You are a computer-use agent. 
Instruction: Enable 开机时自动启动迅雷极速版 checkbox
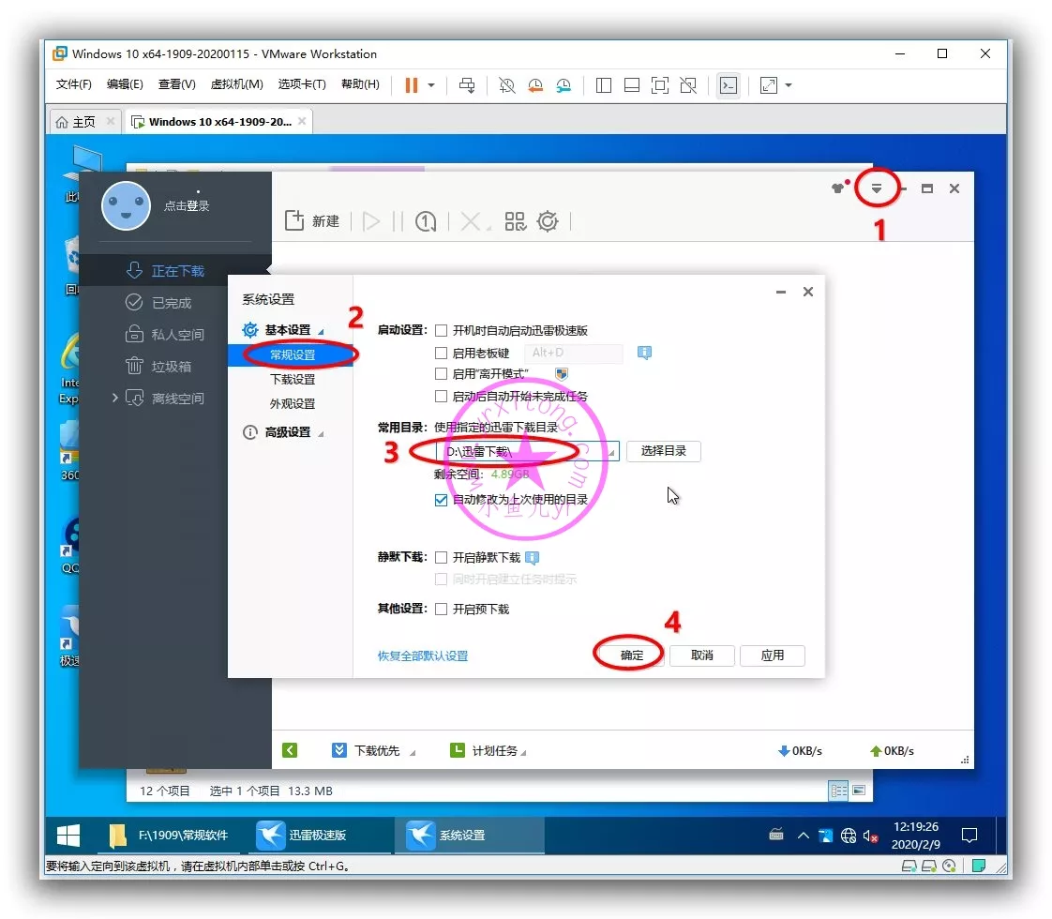pos(441,331)
